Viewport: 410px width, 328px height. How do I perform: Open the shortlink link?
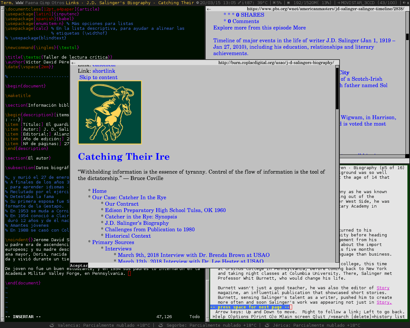(x=104, y=71)
